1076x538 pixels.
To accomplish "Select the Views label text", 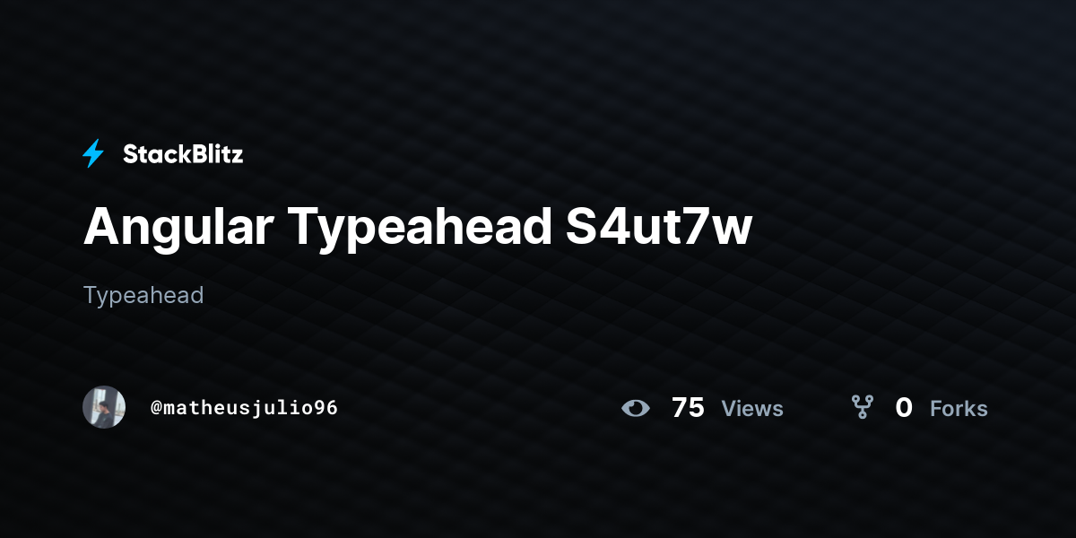I will point(752,409).
